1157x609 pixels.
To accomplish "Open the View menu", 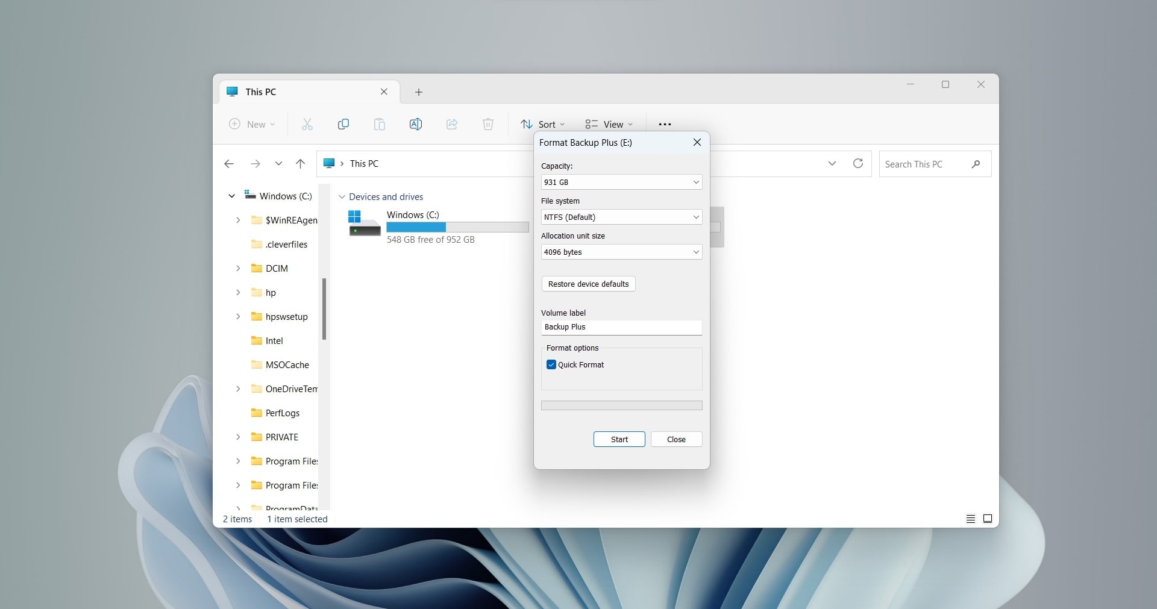I will (x=609, y=124).
